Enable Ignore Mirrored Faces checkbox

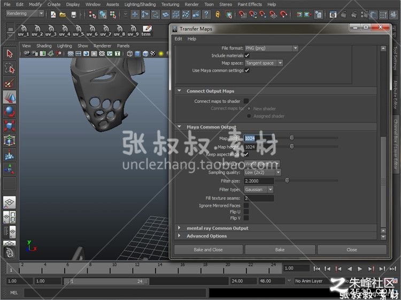coord(246,206)
